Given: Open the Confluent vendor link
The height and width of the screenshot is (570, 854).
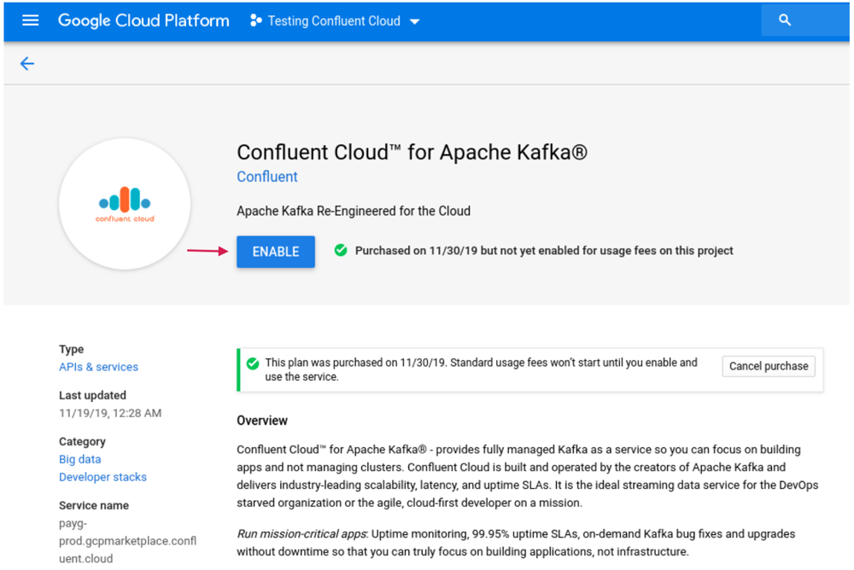Looking at the screenshot, I should [266, 177].
